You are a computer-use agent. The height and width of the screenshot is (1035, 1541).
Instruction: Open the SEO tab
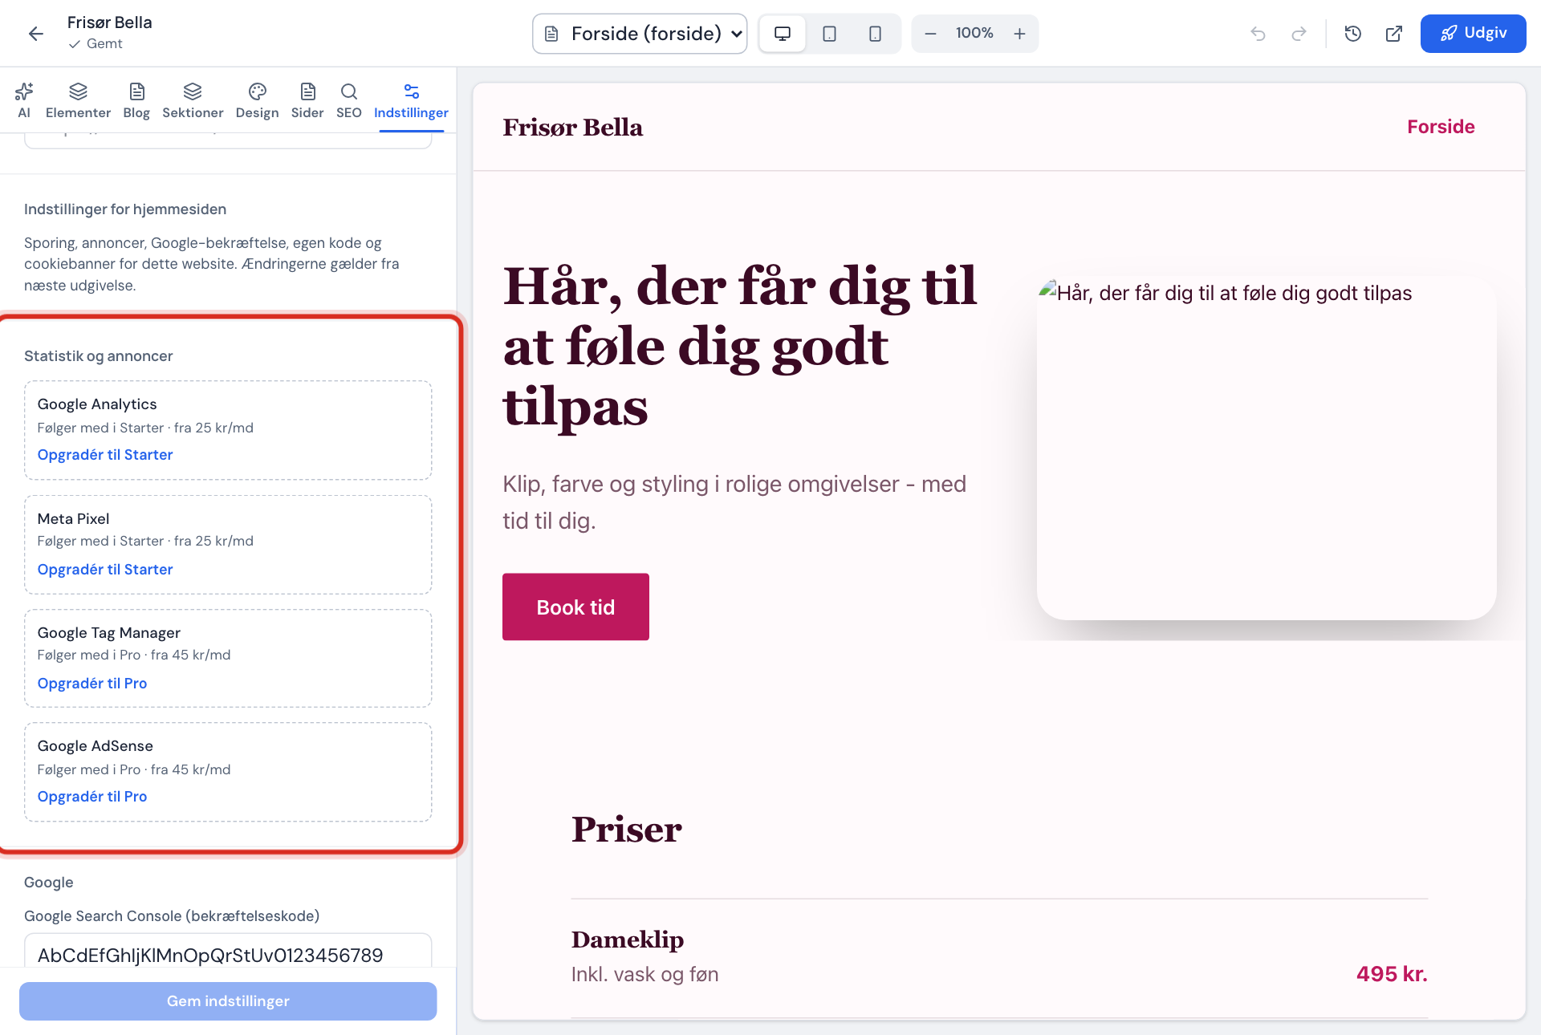point(348,100)
